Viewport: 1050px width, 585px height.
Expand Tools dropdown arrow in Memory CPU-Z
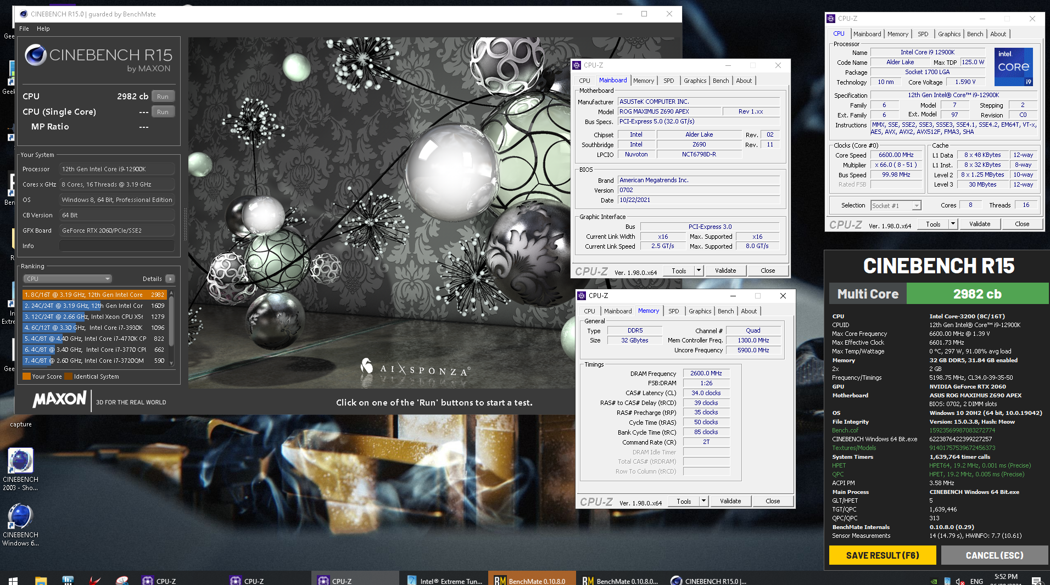coord(703,501)
